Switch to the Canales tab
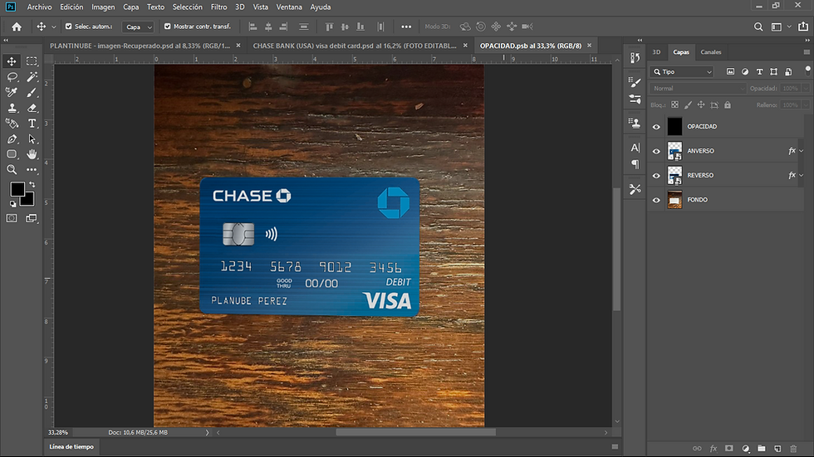This screenshot has width=814, height=457. (711, 51)
